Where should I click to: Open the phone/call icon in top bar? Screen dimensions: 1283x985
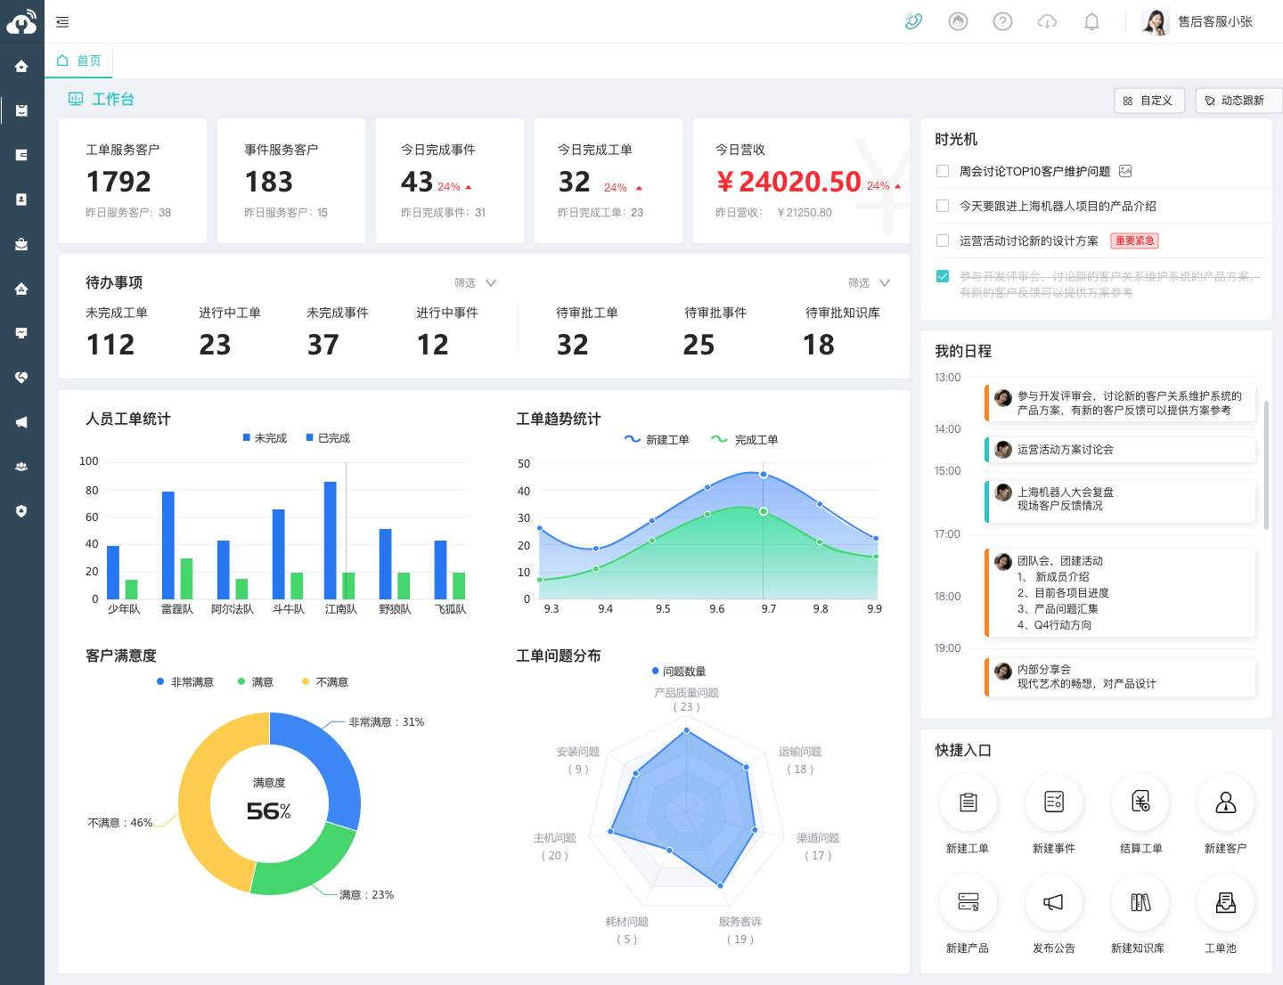pos(913,20)
